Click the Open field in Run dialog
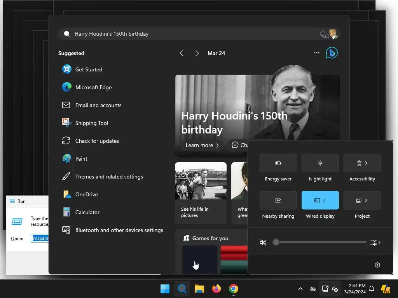 40,239
